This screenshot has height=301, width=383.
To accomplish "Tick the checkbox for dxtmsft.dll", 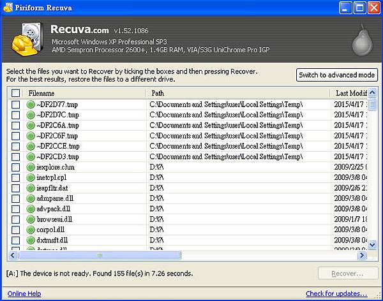I will click(x=15, y=240).
